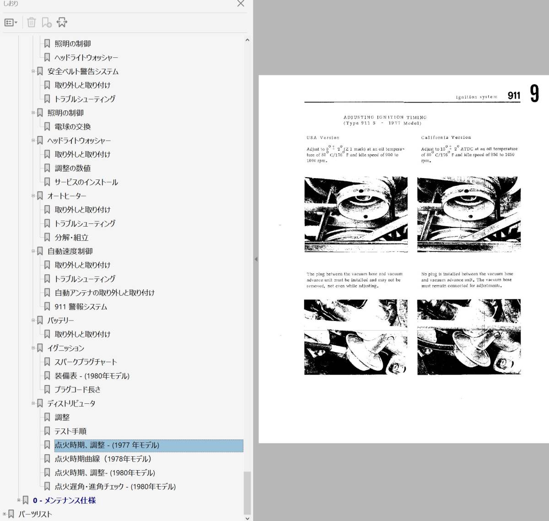The width and height of the screenshot is (549, 521).
Task: Open トラブルシューティング under オートヒーター
Action: pyautogui.click(x=85, y=223)
